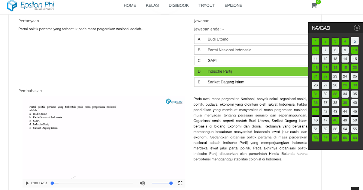Adjust the video volume slider
This screenshot has width=363, height=190.
point(162,183)
